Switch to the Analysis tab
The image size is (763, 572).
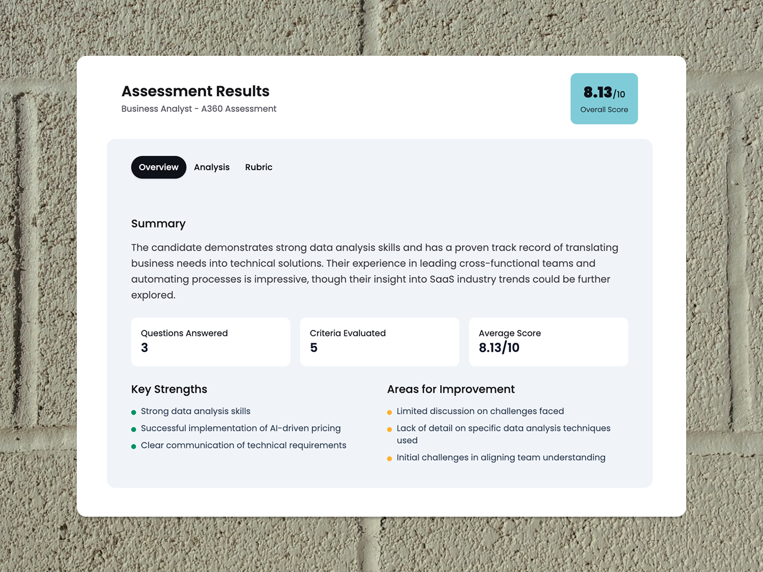pos(212,167)
